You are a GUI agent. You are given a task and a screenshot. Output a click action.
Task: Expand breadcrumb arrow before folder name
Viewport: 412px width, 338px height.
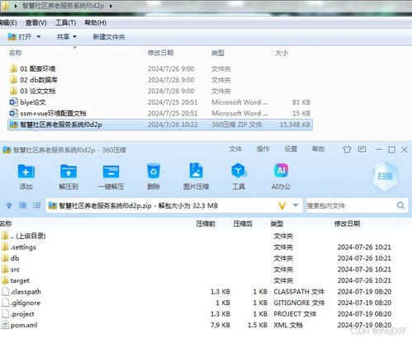(x=16, y=6)
